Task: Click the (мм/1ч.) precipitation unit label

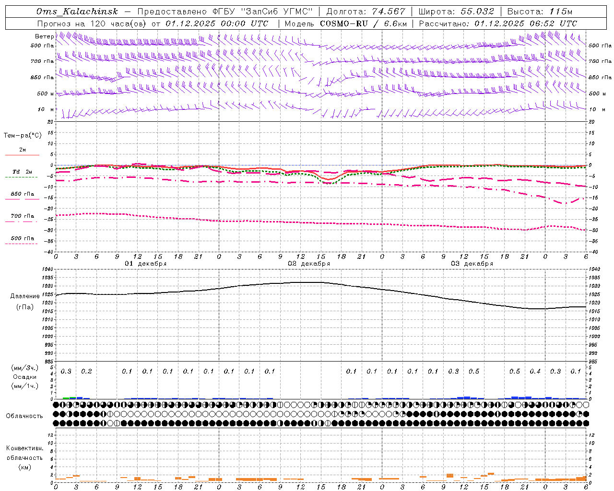Action: click(x=25, y=386)
